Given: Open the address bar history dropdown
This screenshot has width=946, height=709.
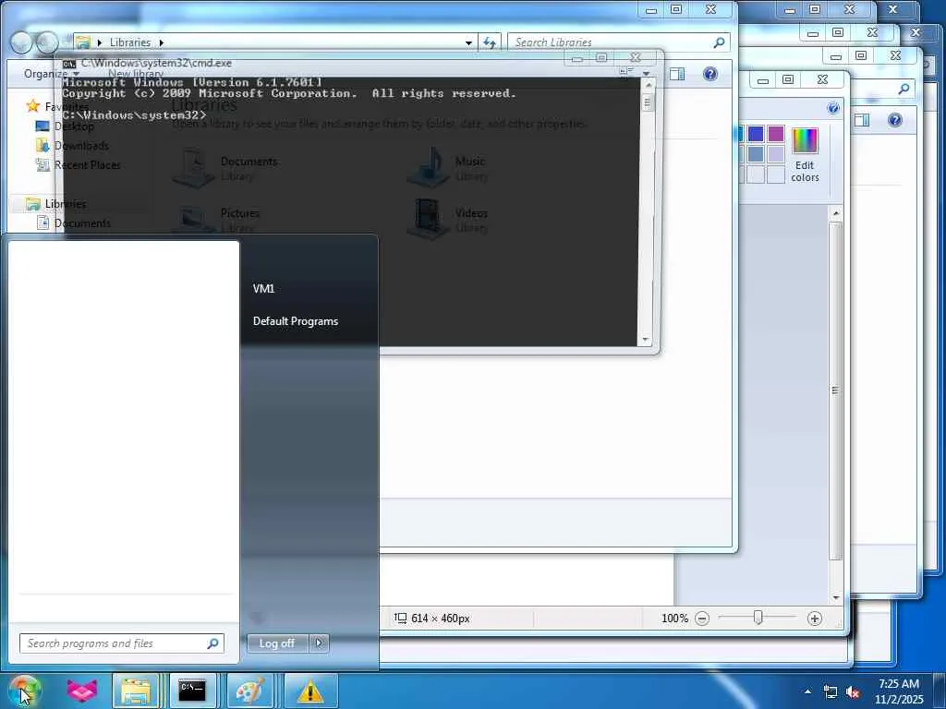Looking at the screenshot, I should pos(468,42).
